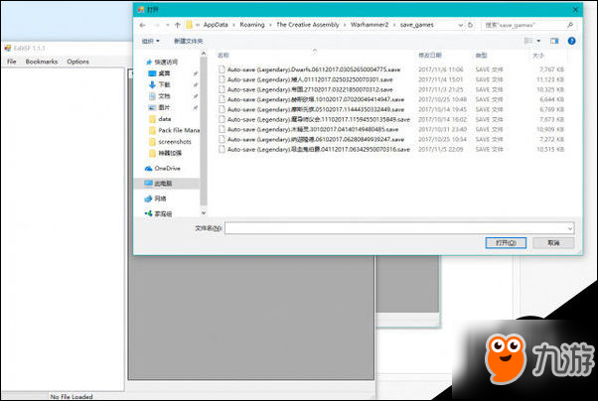The width and height of the screenshot is (598, 401).
Task: Click file icon of the Dwarfs save
Action: [222, 69]
